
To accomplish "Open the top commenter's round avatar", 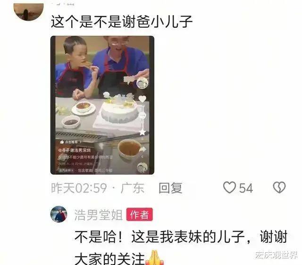I will coord(28,11).
